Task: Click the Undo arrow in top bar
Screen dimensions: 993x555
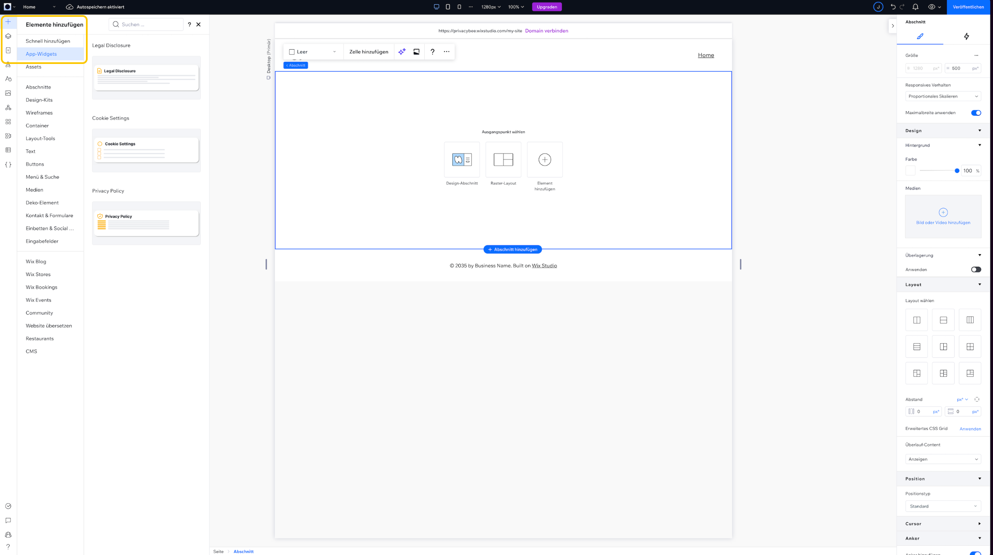Action: (x=893, y=7)
